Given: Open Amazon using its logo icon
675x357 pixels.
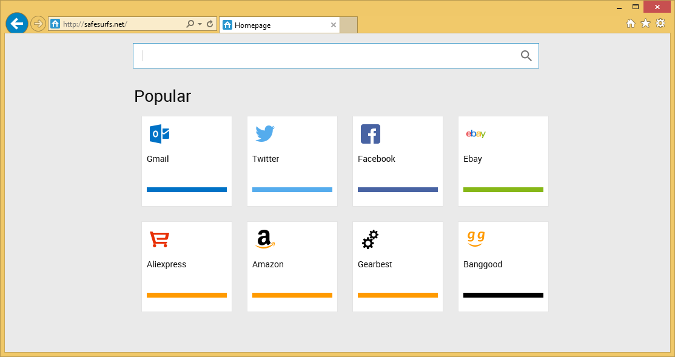Looking at the screenshot, I should coord(264,239).
